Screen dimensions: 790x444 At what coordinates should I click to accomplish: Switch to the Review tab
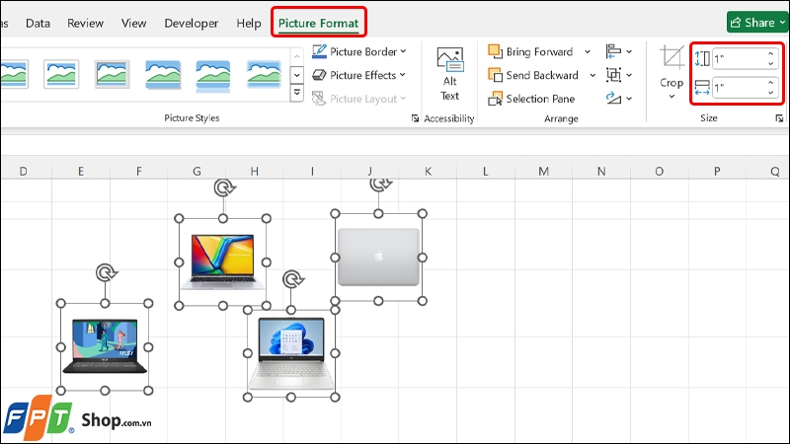pos(85,23)
